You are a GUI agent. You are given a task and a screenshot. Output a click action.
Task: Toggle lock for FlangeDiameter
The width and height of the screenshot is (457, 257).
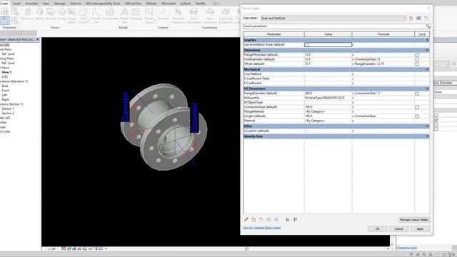coord(417,94)
